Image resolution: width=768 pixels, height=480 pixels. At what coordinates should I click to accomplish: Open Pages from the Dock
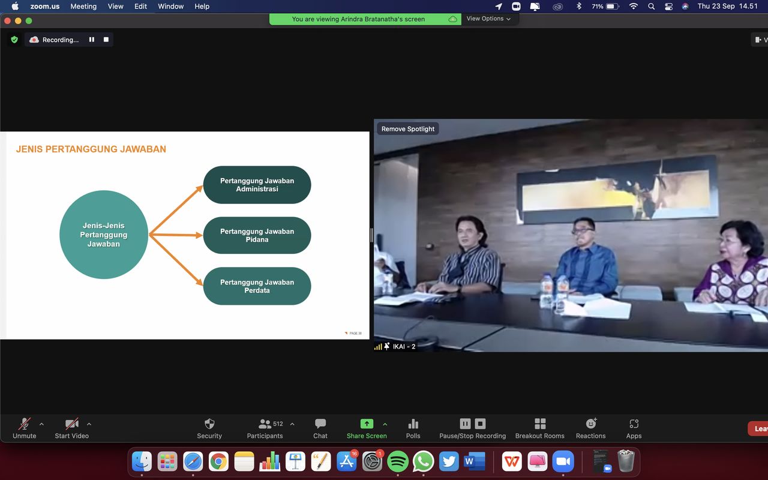[321, 461]
